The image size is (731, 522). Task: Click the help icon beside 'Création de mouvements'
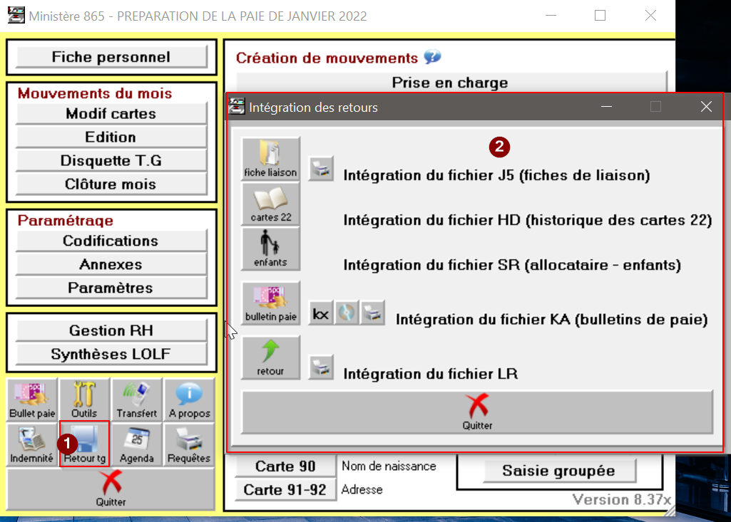tap(432, 57)
